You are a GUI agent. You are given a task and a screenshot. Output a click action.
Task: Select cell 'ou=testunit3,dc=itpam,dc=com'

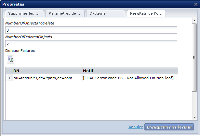(x=48, y=78)
